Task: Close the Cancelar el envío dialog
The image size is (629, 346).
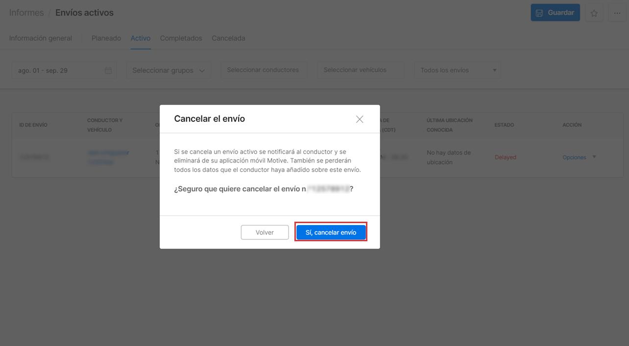Action: [360, 119]
